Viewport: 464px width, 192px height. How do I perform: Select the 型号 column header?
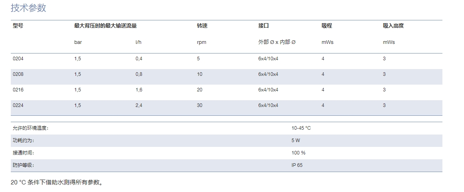[x=18, y=26]
